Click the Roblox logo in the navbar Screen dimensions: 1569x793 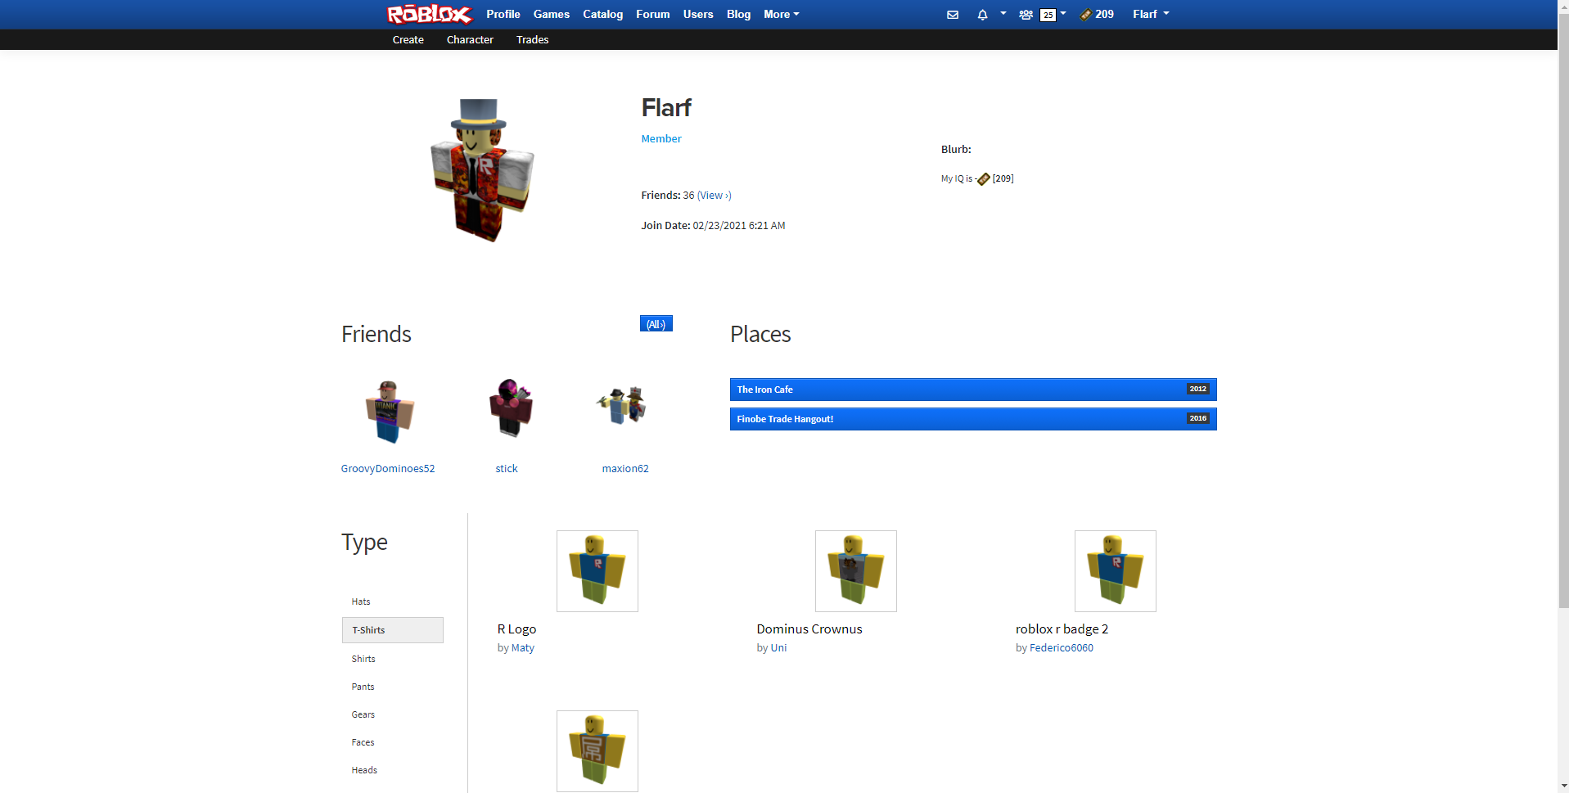(x=429, y=14)
